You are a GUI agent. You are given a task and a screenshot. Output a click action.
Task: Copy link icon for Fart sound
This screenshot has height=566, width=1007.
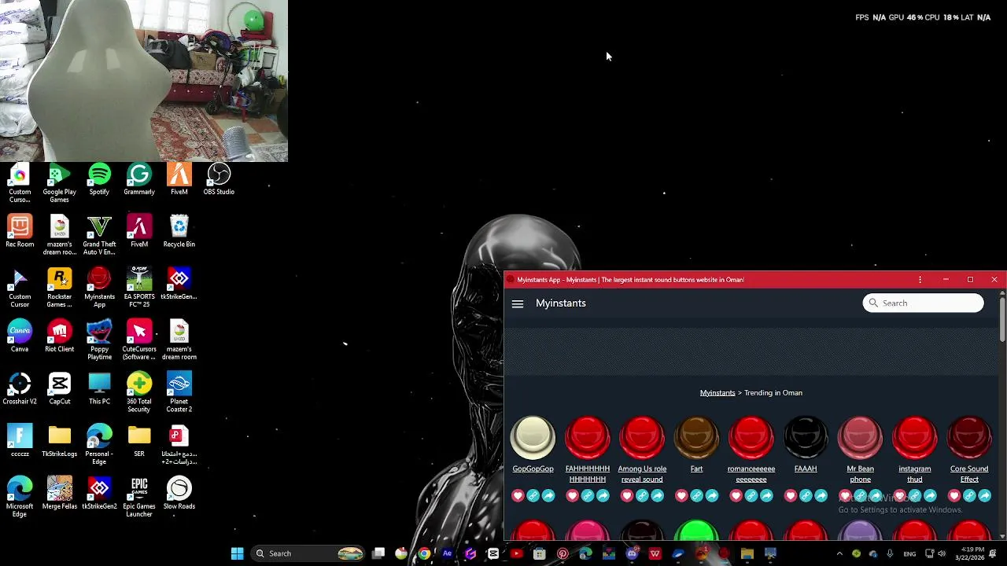[x=696, y=495]
